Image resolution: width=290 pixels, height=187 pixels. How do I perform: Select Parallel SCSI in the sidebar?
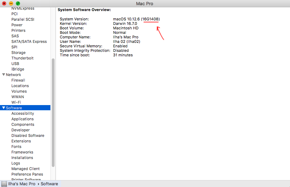point(23,19)
